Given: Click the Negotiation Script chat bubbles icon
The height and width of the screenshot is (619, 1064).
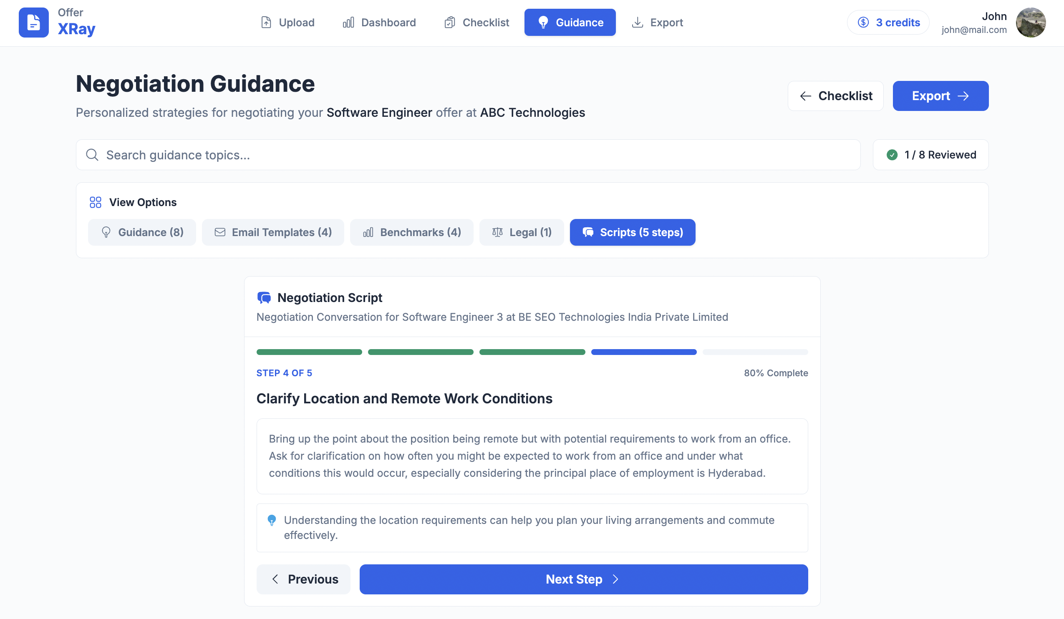Looking at the screenshot, I should tap(264, 298).
